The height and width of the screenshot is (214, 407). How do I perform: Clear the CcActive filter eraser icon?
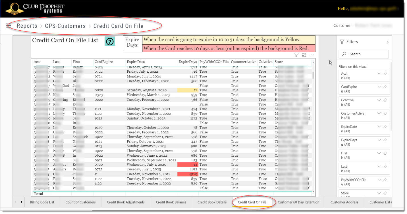385,100
